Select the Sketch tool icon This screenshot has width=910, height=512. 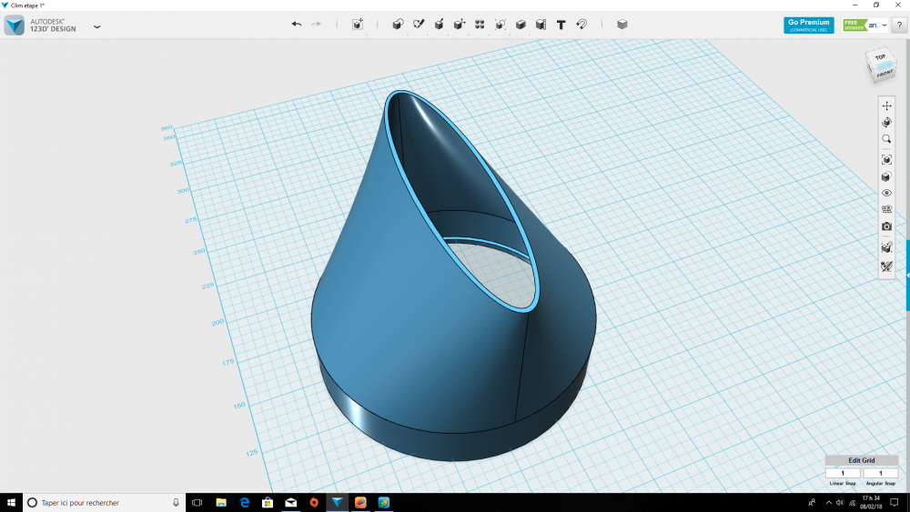419,25
